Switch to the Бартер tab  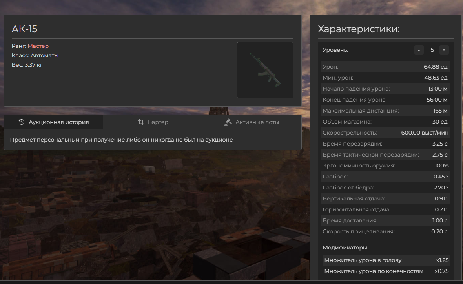click(153, 122)
